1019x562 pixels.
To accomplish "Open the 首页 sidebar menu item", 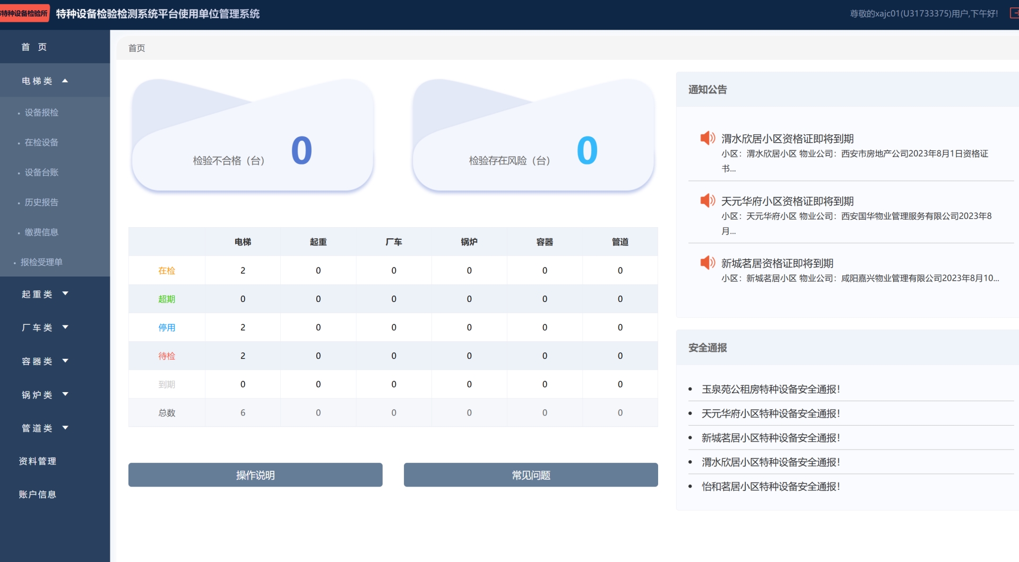I will (34, 47).
